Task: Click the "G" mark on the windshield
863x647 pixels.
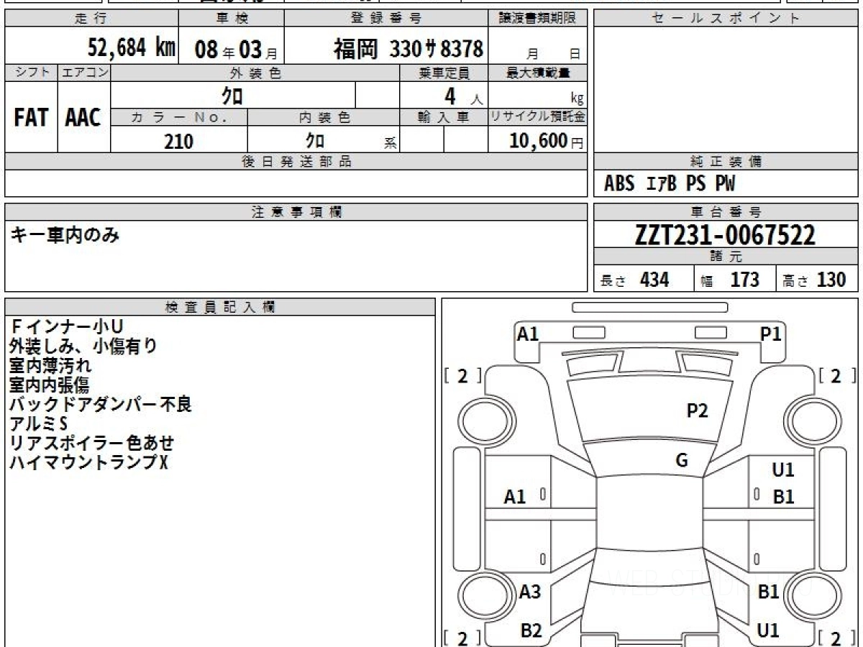Action: pos(682,461)
